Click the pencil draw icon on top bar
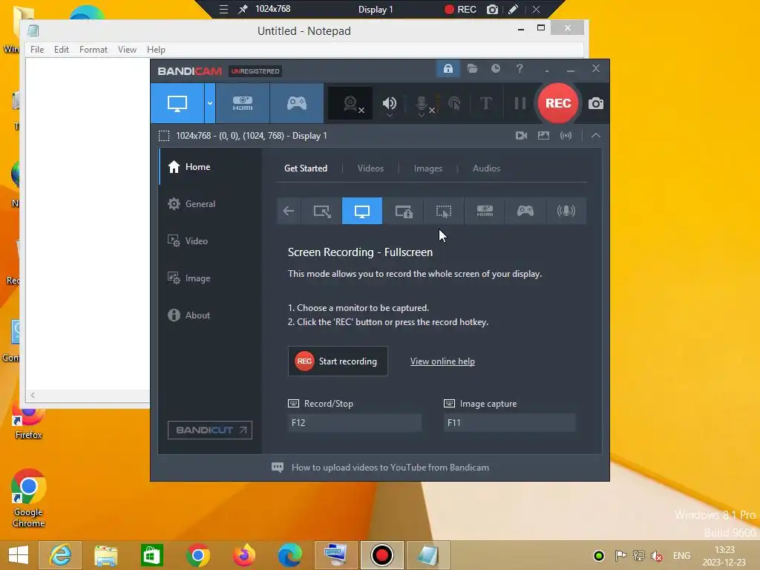Image resolution: width=760 pixels, height=570 pixels. pos(514,9)
